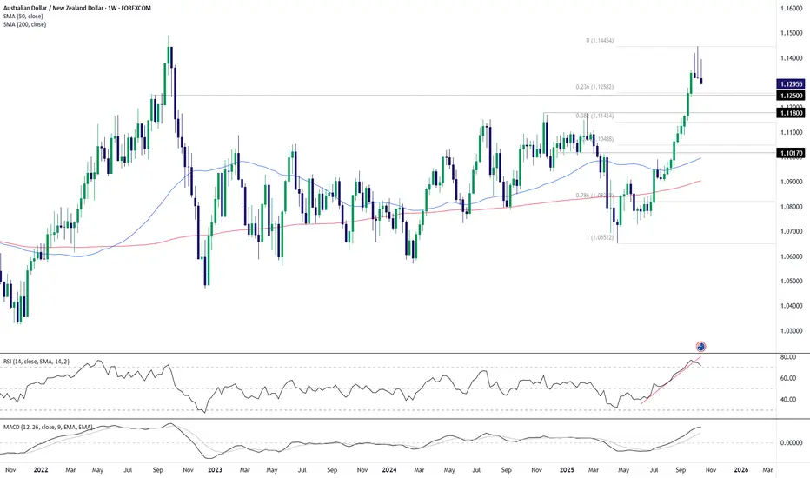Click the RSI 60.00 scale label
Image resolution: width=810 pixels, height=478 pixels.
pyautogui.click(x=788, y=378)
